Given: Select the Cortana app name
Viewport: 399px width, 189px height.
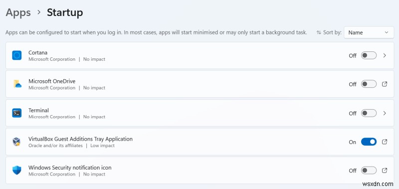Looking at the screenshot, I should (38, 52).
